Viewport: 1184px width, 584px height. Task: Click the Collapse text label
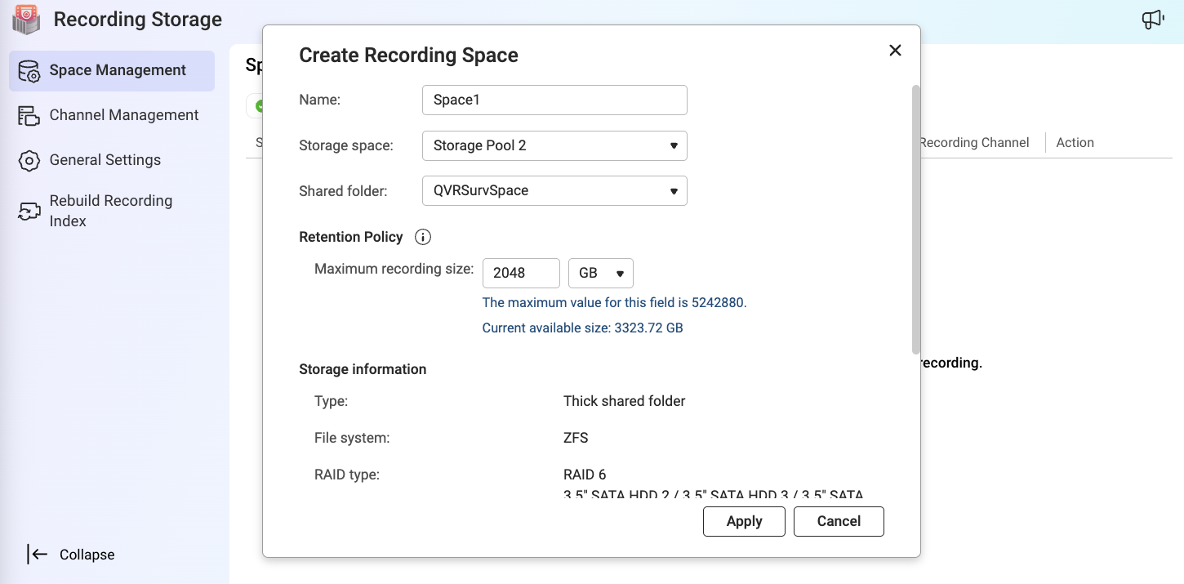pyautogui.click(x=87, y=555)
